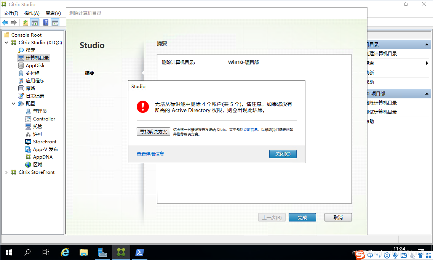Open the 文件(F) menu

11,13
